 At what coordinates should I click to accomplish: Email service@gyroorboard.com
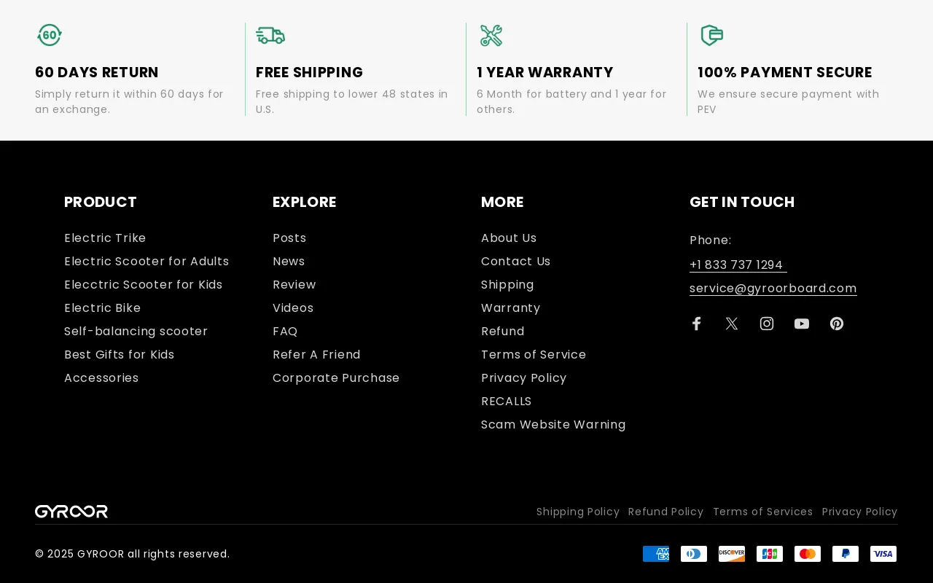point(773,288)
